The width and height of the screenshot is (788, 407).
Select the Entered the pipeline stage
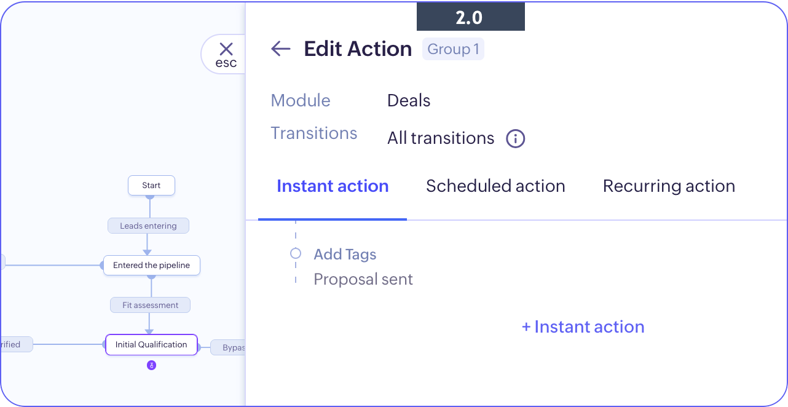151,266
